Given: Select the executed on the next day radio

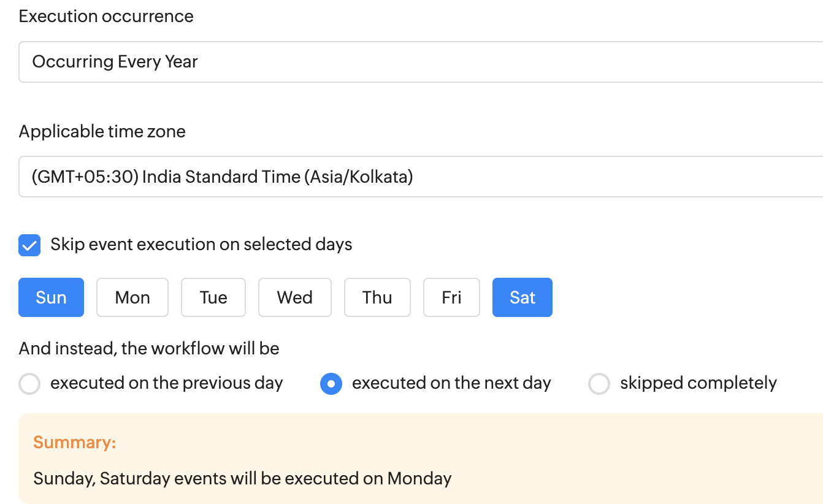Looking at the screenshot, I should coord(331,384).
